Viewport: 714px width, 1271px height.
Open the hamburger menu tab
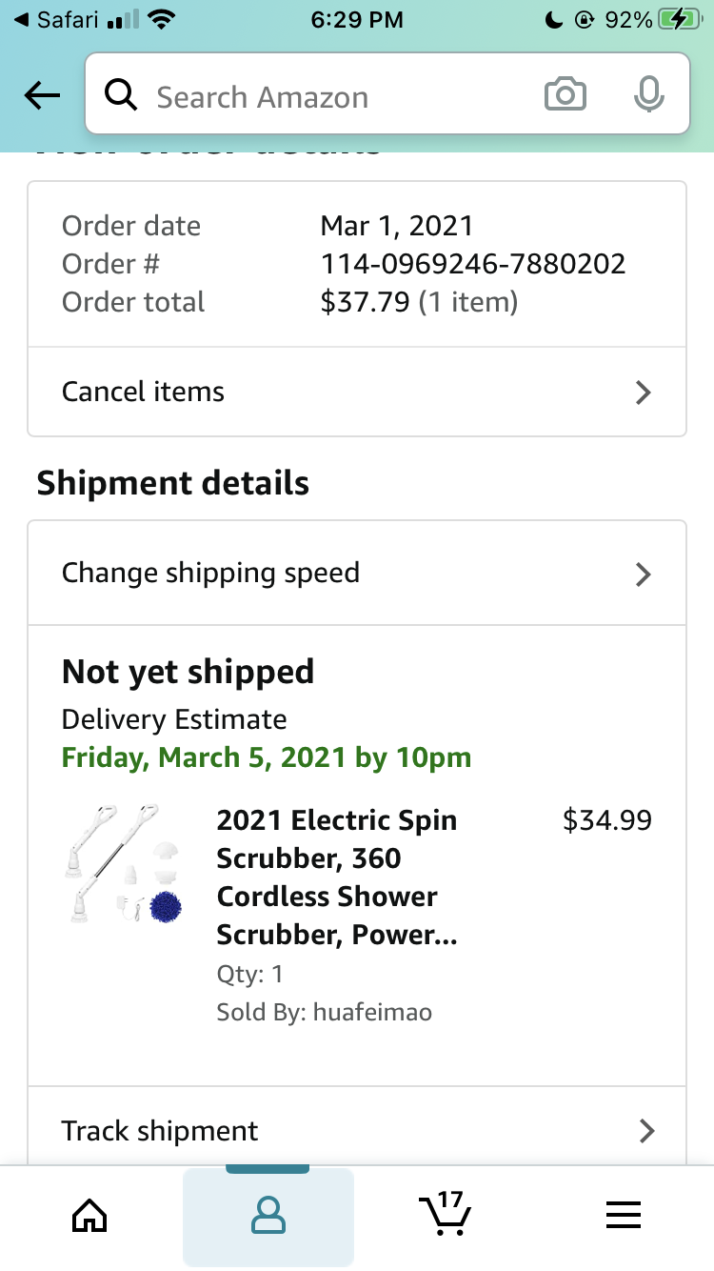tap(624, 1216)
